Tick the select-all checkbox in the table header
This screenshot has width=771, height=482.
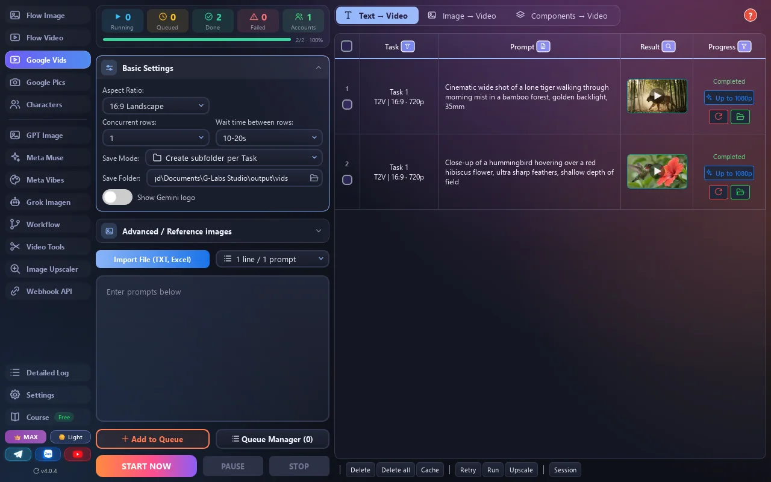[347, 46]
